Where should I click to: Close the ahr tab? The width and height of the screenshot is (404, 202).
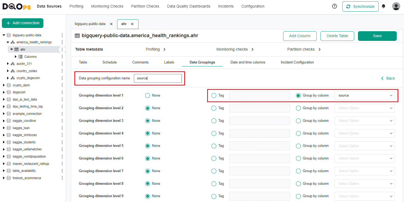[x=132, y=24]
